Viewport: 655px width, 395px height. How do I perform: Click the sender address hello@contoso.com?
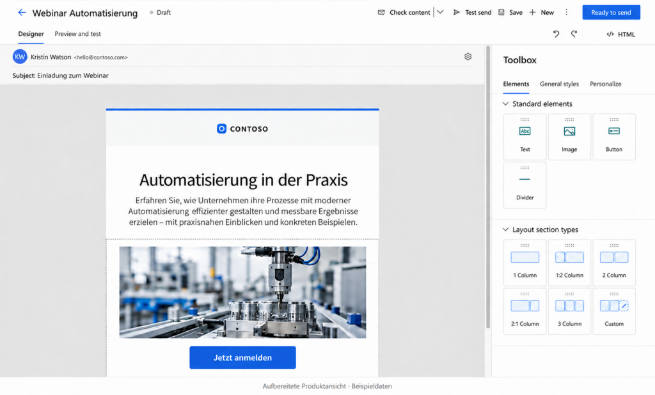click(x=100, y=57)
